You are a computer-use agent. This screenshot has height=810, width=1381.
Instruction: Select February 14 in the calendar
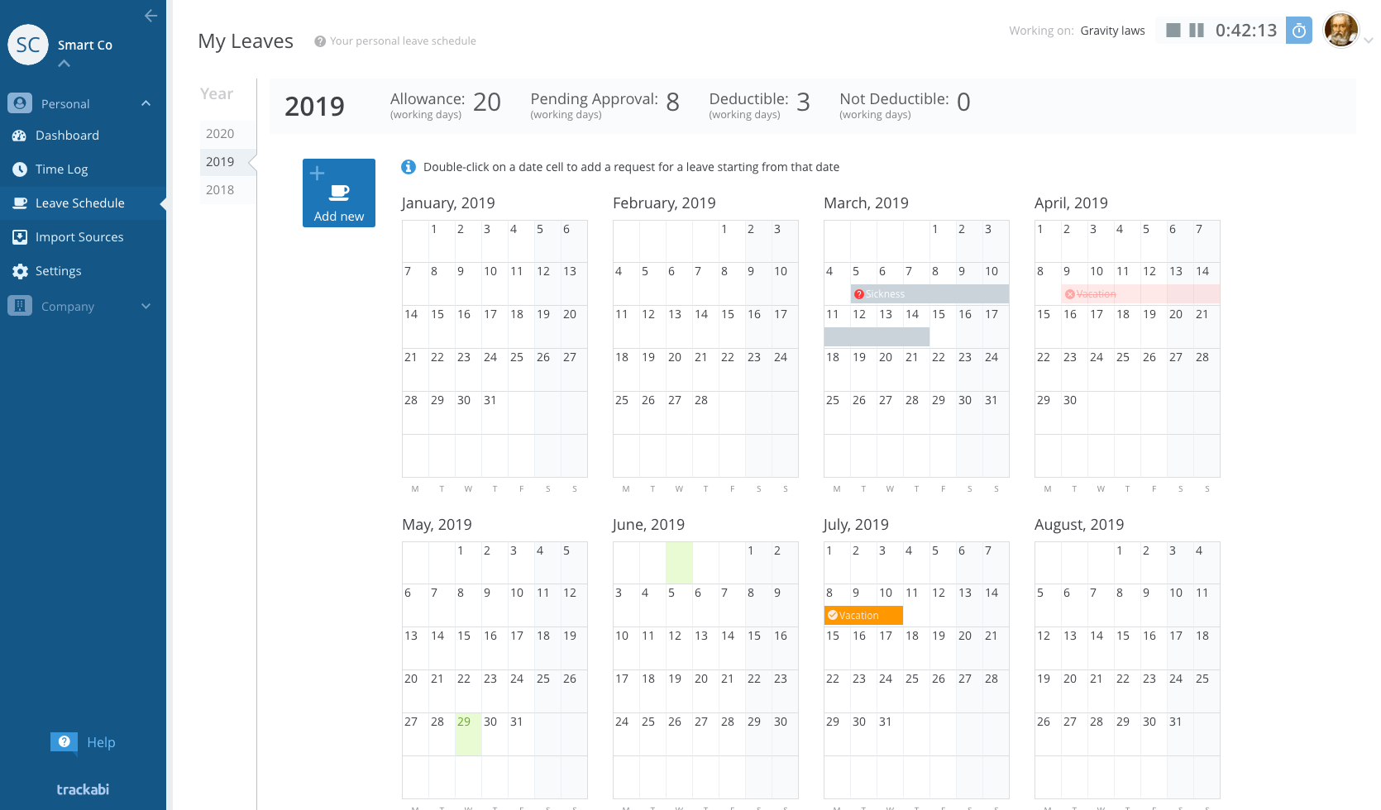click(705, 327)
